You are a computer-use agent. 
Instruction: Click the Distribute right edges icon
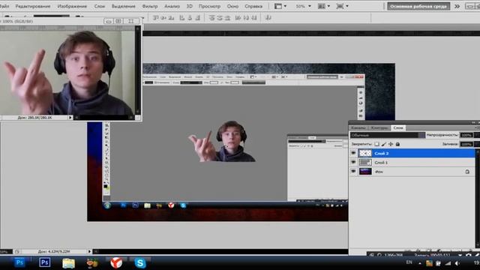[254, 18]
